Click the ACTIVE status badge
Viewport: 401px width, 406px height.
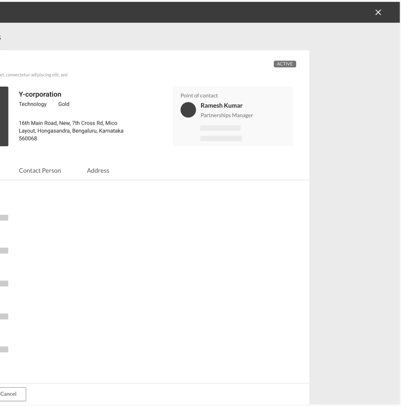[x=285, y=64]
